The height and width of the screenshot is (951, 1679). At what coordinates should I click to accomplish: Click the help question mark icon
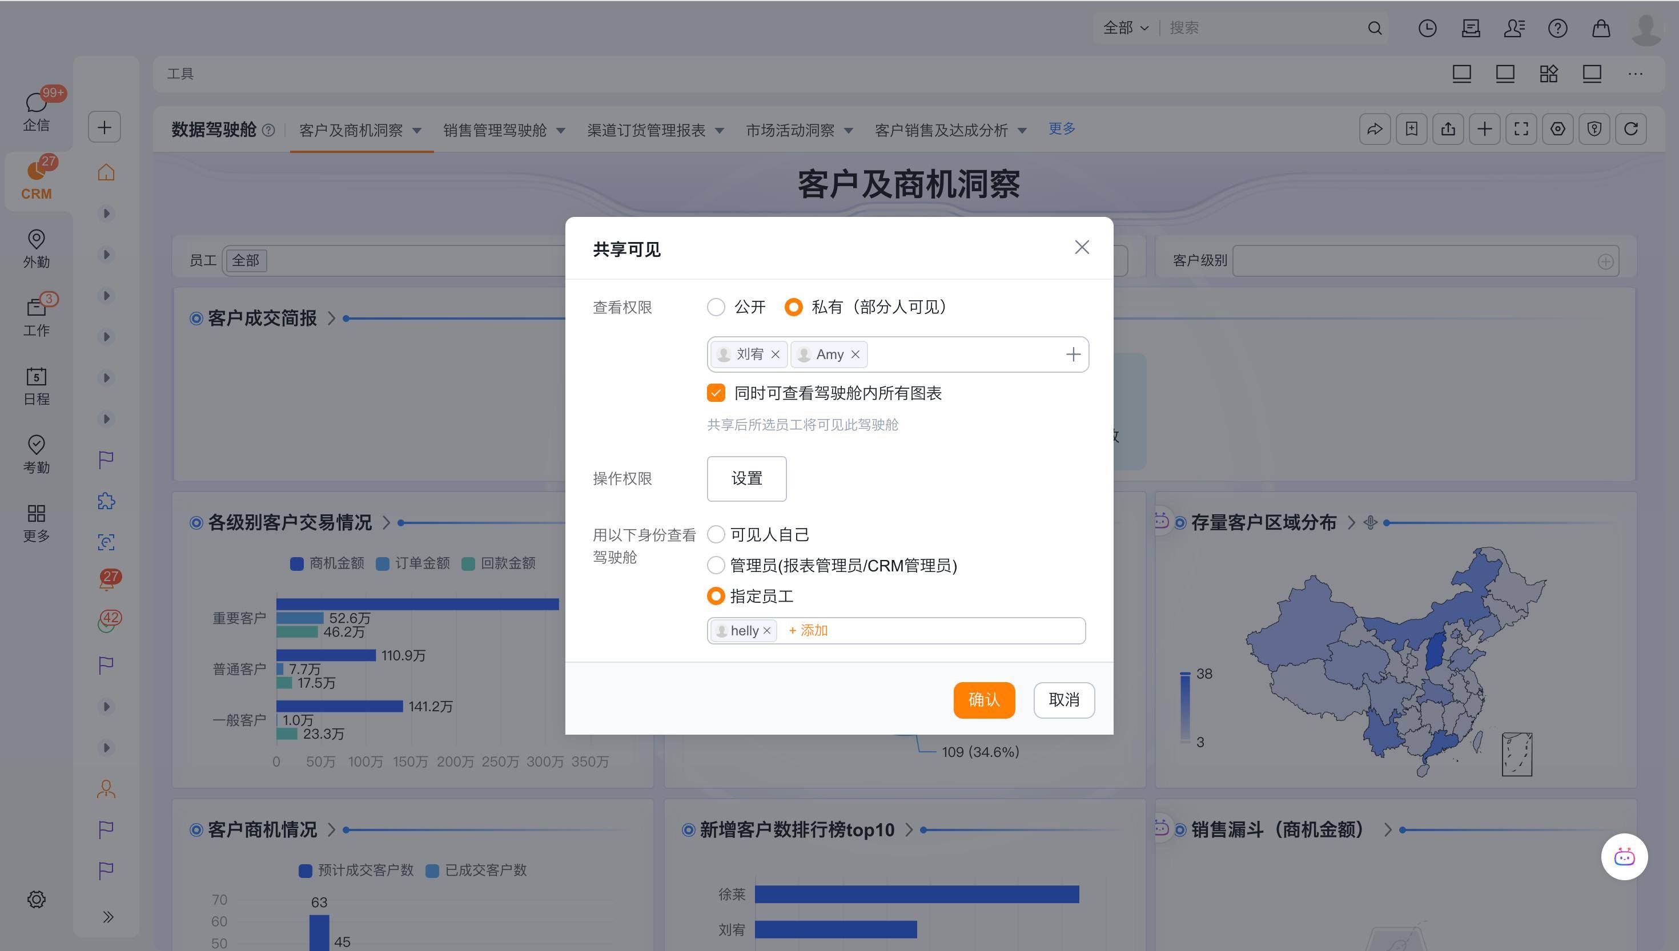click(1557, 28)
